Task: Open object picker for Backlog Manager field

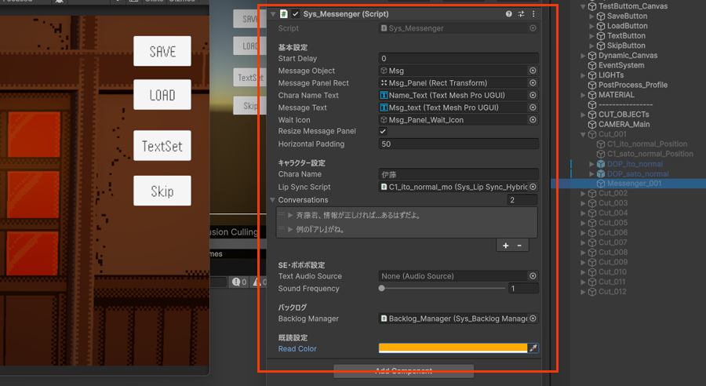Action: click(x=533, y=319)
